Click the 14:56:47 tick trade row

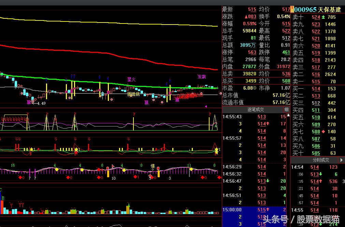(x=254, y=181)
